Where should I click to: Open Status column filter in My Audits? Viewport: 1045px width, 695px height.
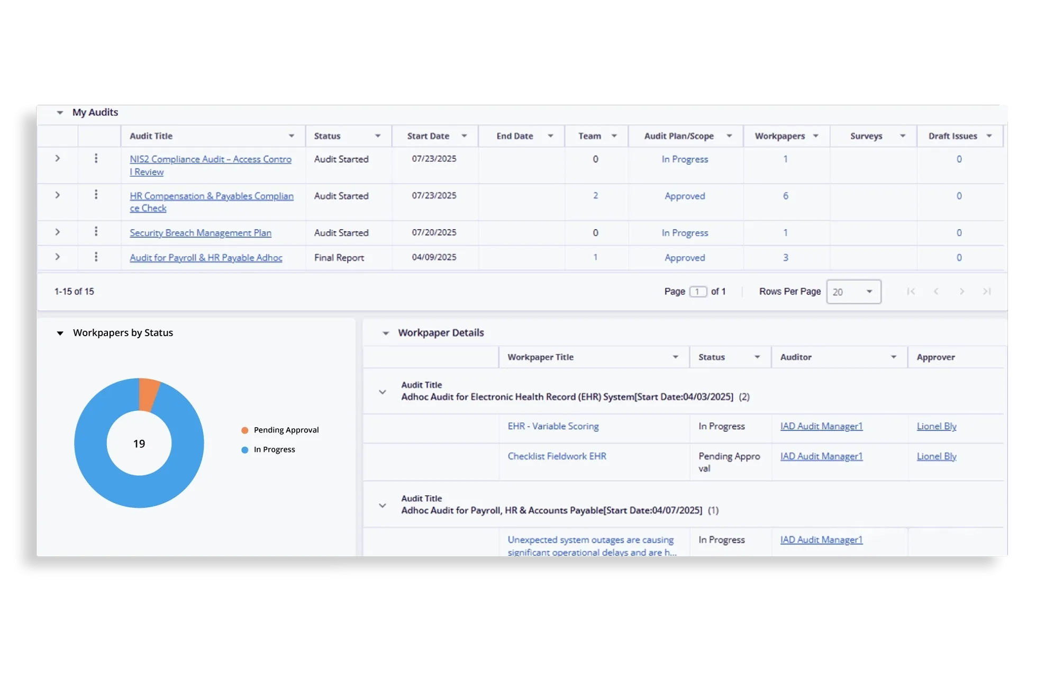pyautogui.click(x=378, y=136)
